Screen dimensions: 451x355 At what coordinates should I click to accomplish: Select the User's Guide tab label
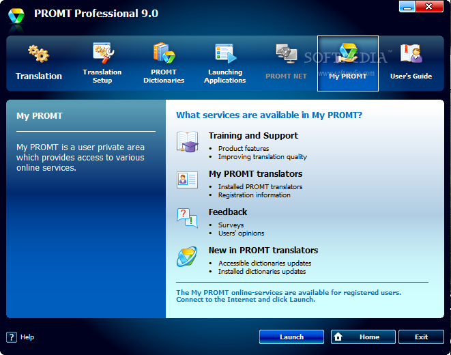(x=411, y=76)
